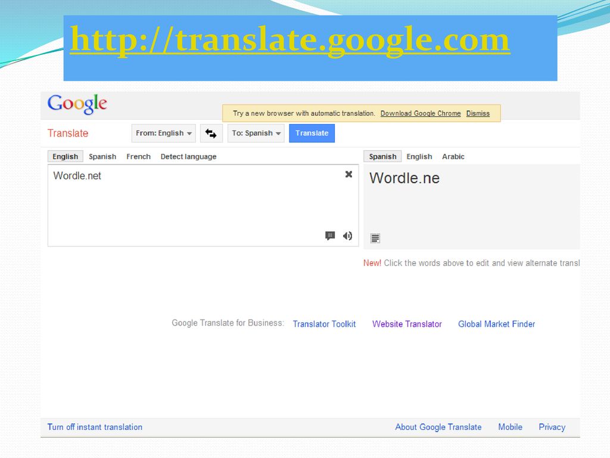The width and height of the screenshot is (610, 458).
Task: Click the speech bubble example usage icon
Action: (330, 236)
